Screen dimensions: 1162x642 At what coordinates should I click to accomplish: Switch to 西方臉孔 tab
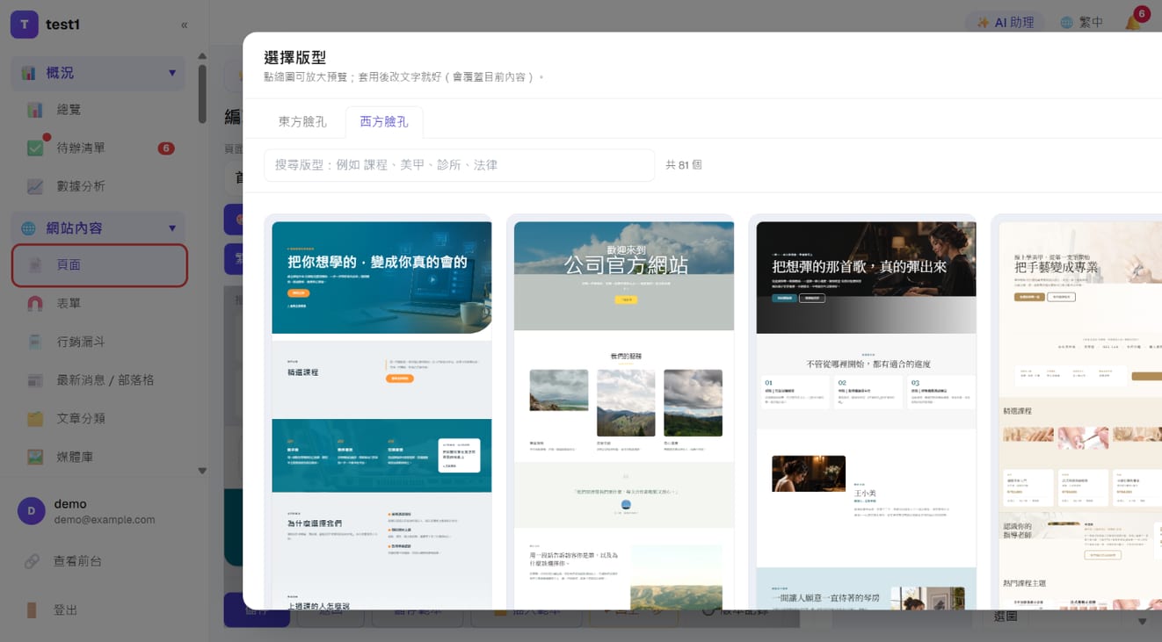pos(384,122)
